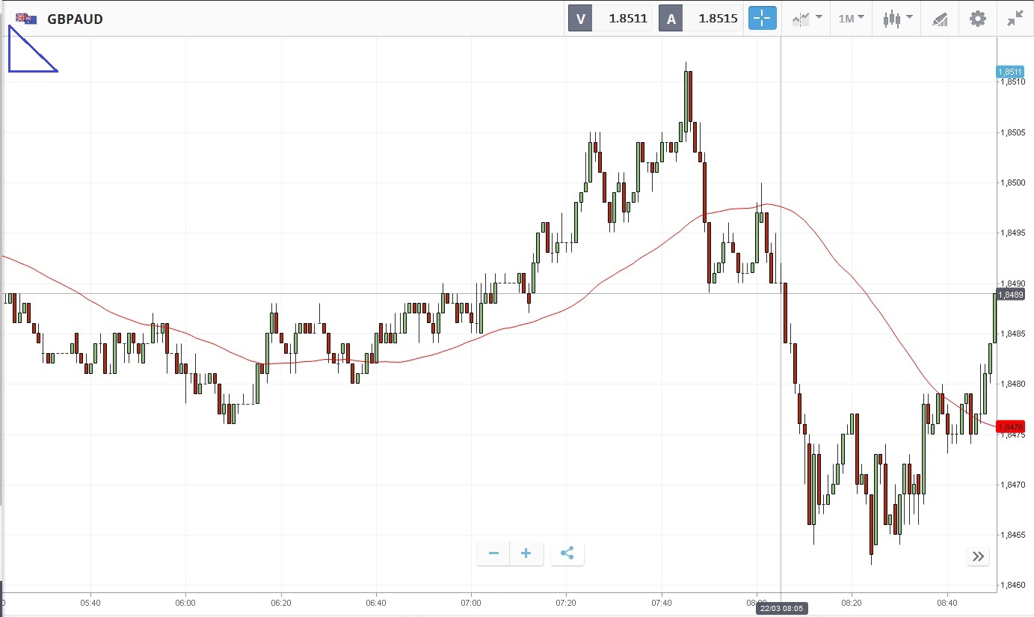
Task: Zoom in the chart with plus button
Action: pyautogui.click(x=526, y=553)
